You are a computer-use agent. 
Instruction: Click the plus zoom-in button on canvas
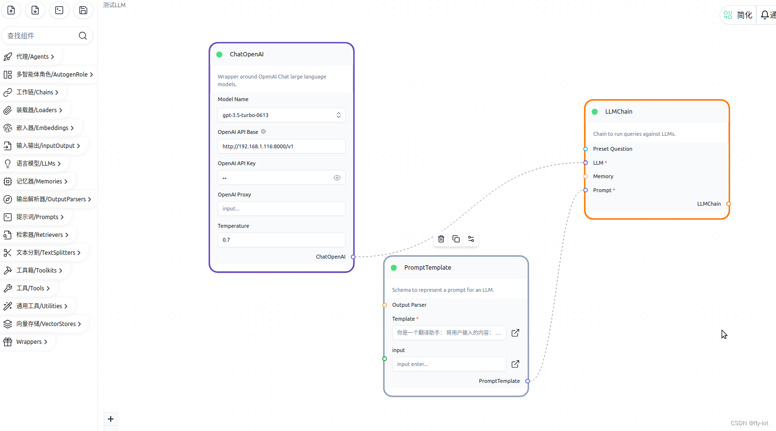tap(111, 419)
